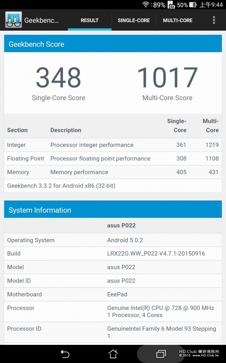Select the Integer performance row
This screenshot has width=226, height=363.
coord(113,145)
